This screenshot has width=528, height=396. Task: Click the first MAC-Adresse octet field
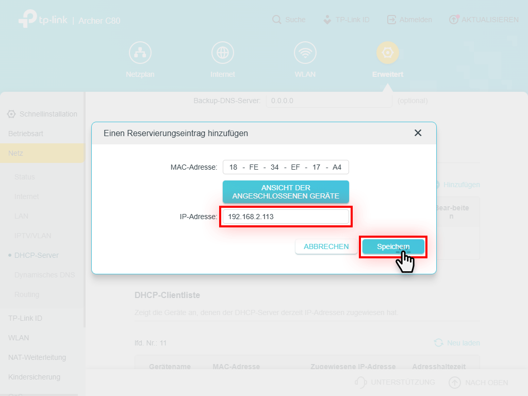point(234,168)
